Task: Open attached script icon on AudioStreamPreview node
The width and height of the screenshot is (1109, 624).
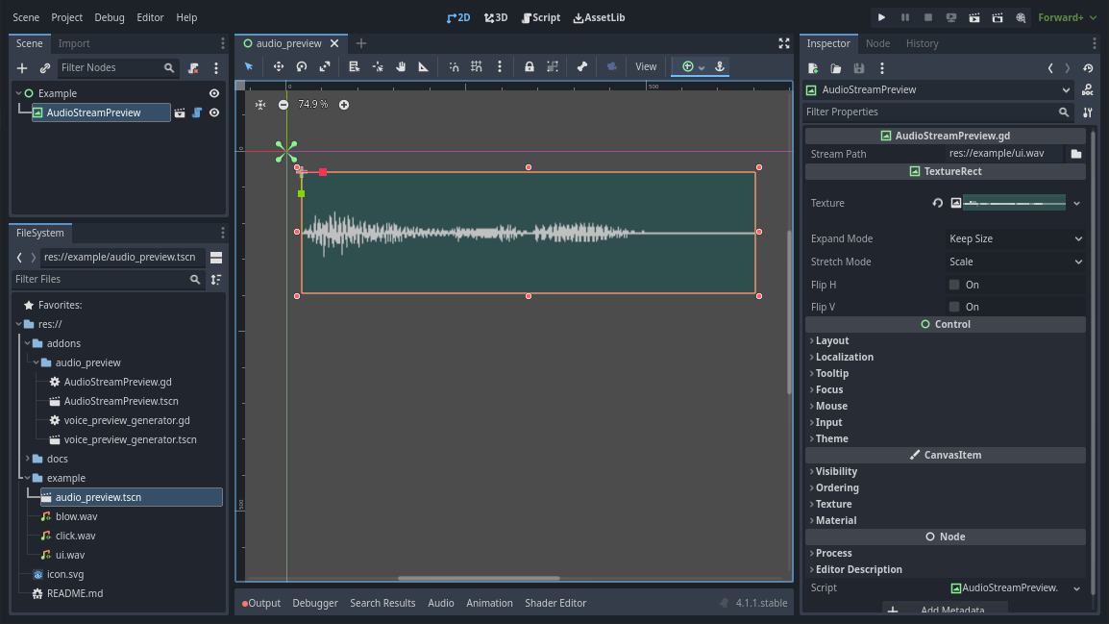Action: 197,112
